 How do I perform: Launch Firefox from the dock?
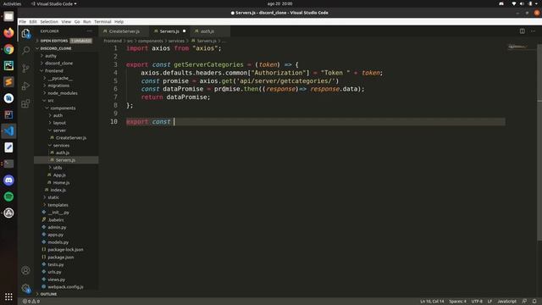pos(8,33)
